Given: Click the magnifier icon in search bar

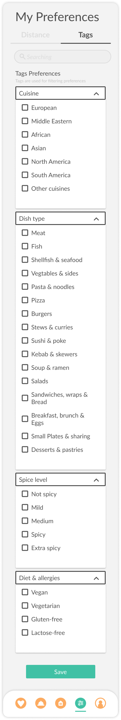Looking at the screenshot, I should tap(22, 57).
